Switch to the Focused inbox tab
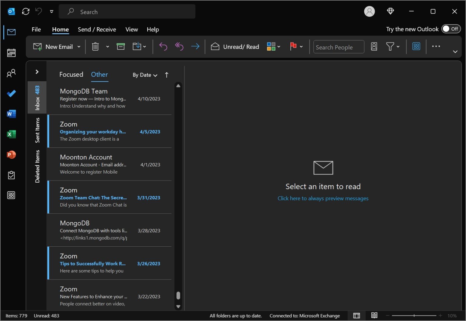466x321 pixels. [71, 74]
